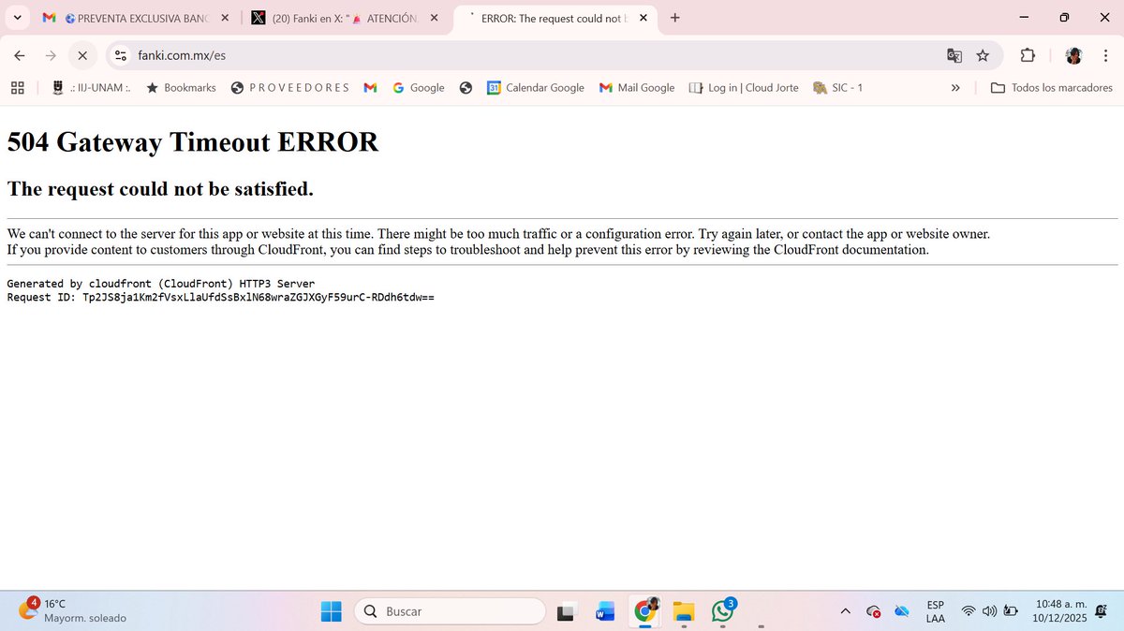Viewport: 1124px width, 631px height.
Task: Close the ERROR request tab
Action: (x=643, y=18)
